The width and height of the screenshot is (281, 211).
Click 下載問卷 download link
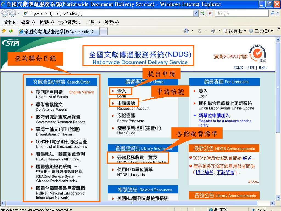pos(225,173)
